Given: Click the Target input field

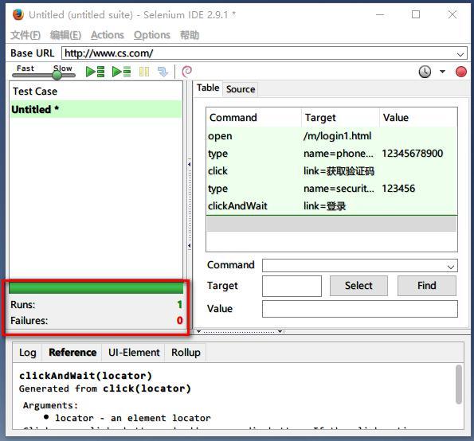Looking at the screenshot, I should pos(292,286).
